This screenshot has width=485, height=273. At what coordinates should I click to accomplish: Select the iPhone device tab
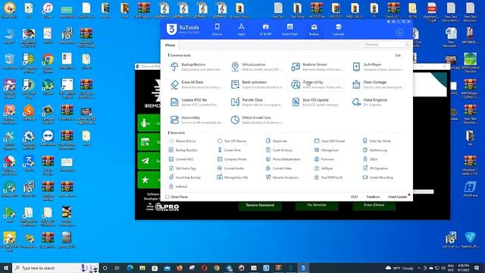click(x=170, y=45)
